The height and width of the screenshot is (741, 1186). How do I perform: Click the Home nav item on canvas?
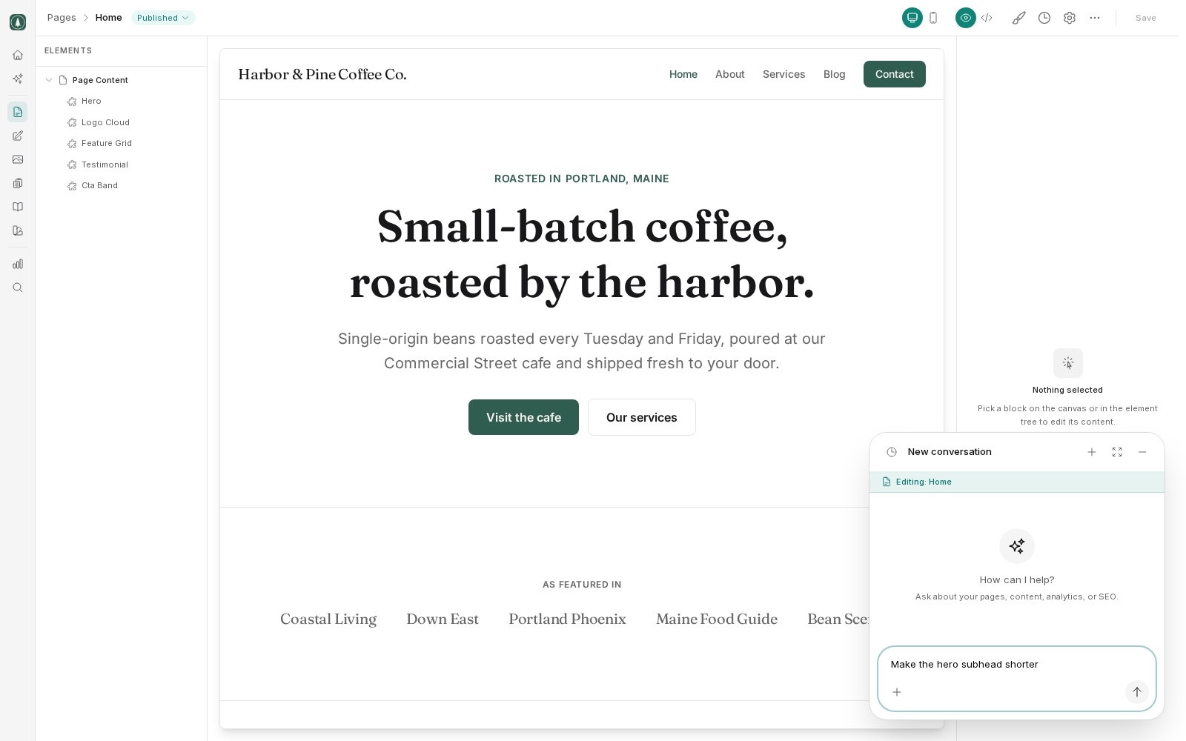pyautogui.click(x=683, y=74)
